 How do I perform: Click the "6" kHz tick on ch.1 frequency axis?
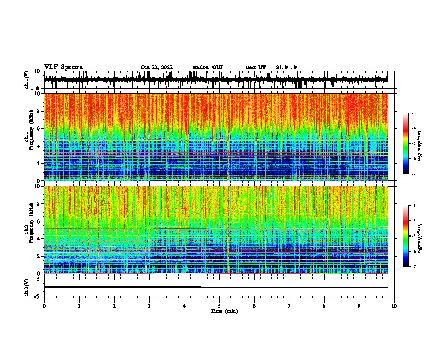pyautogui.click(x=39, y=128)
